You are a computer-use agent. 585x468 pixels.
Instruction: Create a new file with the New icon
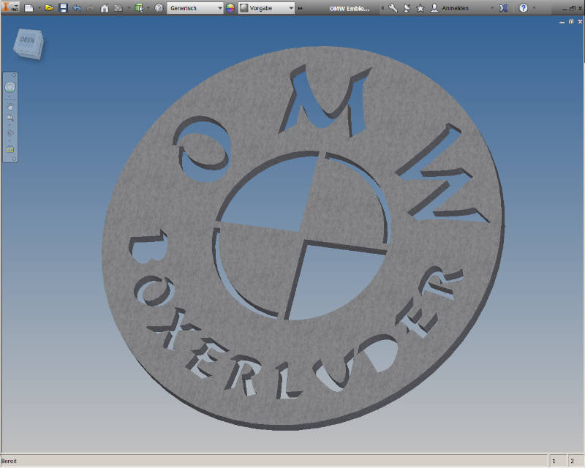29,8
